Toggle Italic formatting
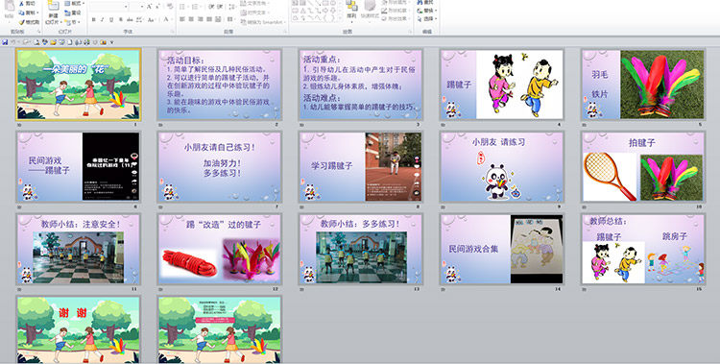Image resolution: width=720 pixels, height=364 pixels. click(103, 20)
